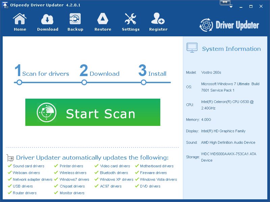Click "Motherboard drivers" list item
Image resolution: width=270 pixels, height=202 pixels.
point(157,166)
